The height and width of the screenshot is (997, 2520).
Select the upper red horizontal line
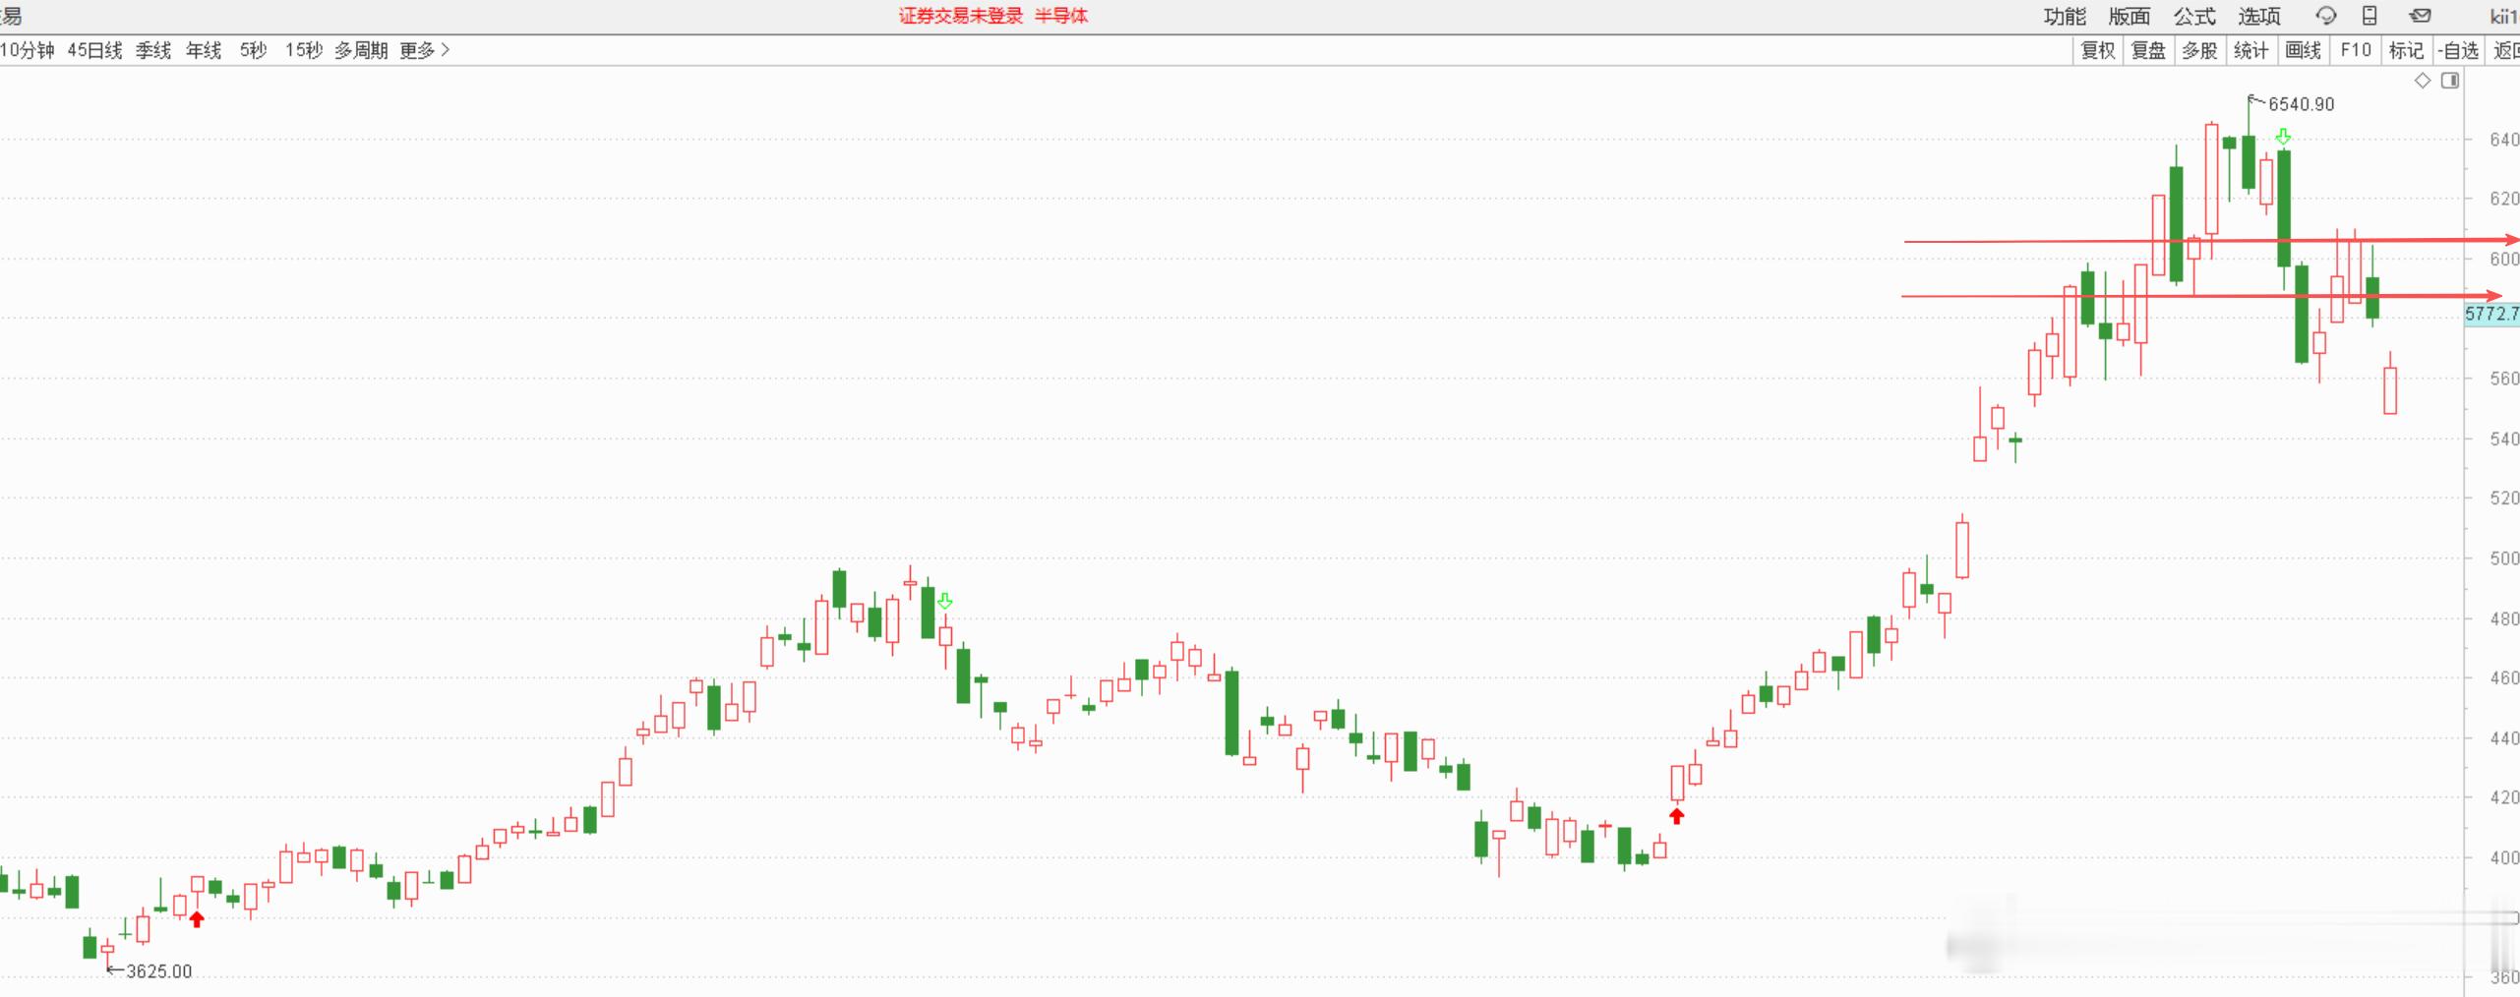2211,240
